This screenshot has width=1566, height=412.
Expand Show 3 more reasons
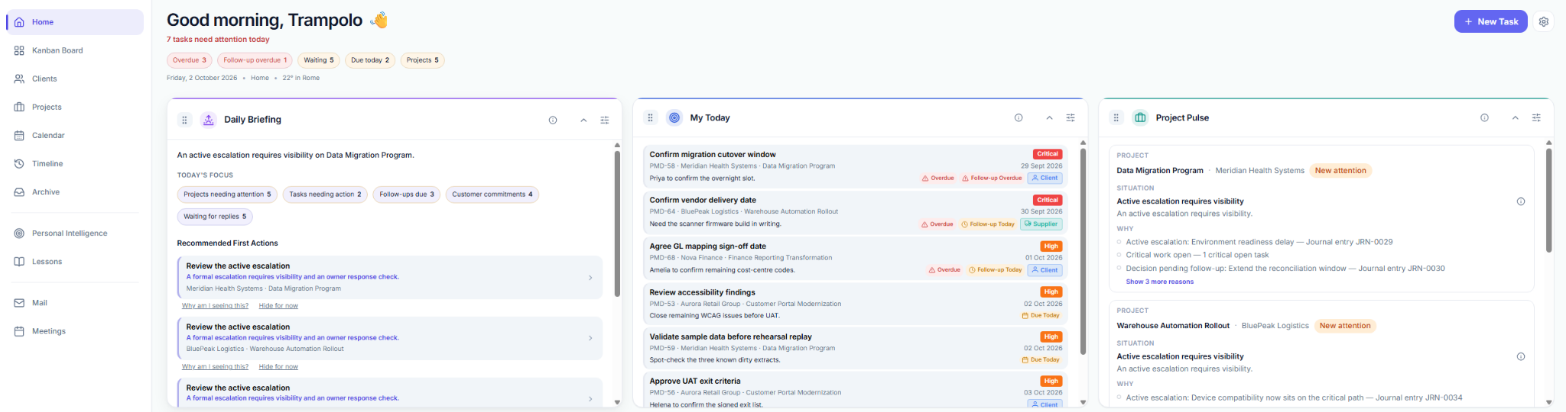pyautogui.click(x=1159, y=282)
